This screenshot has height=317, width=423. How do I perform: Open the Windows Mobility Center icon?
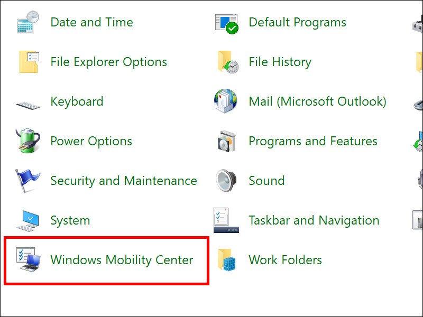[x=27, y=260]
